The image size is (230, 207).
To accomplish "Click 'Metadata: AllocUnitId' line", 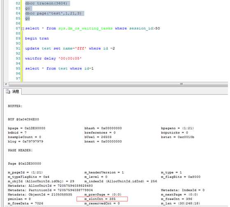I will (x=50, y=186).
